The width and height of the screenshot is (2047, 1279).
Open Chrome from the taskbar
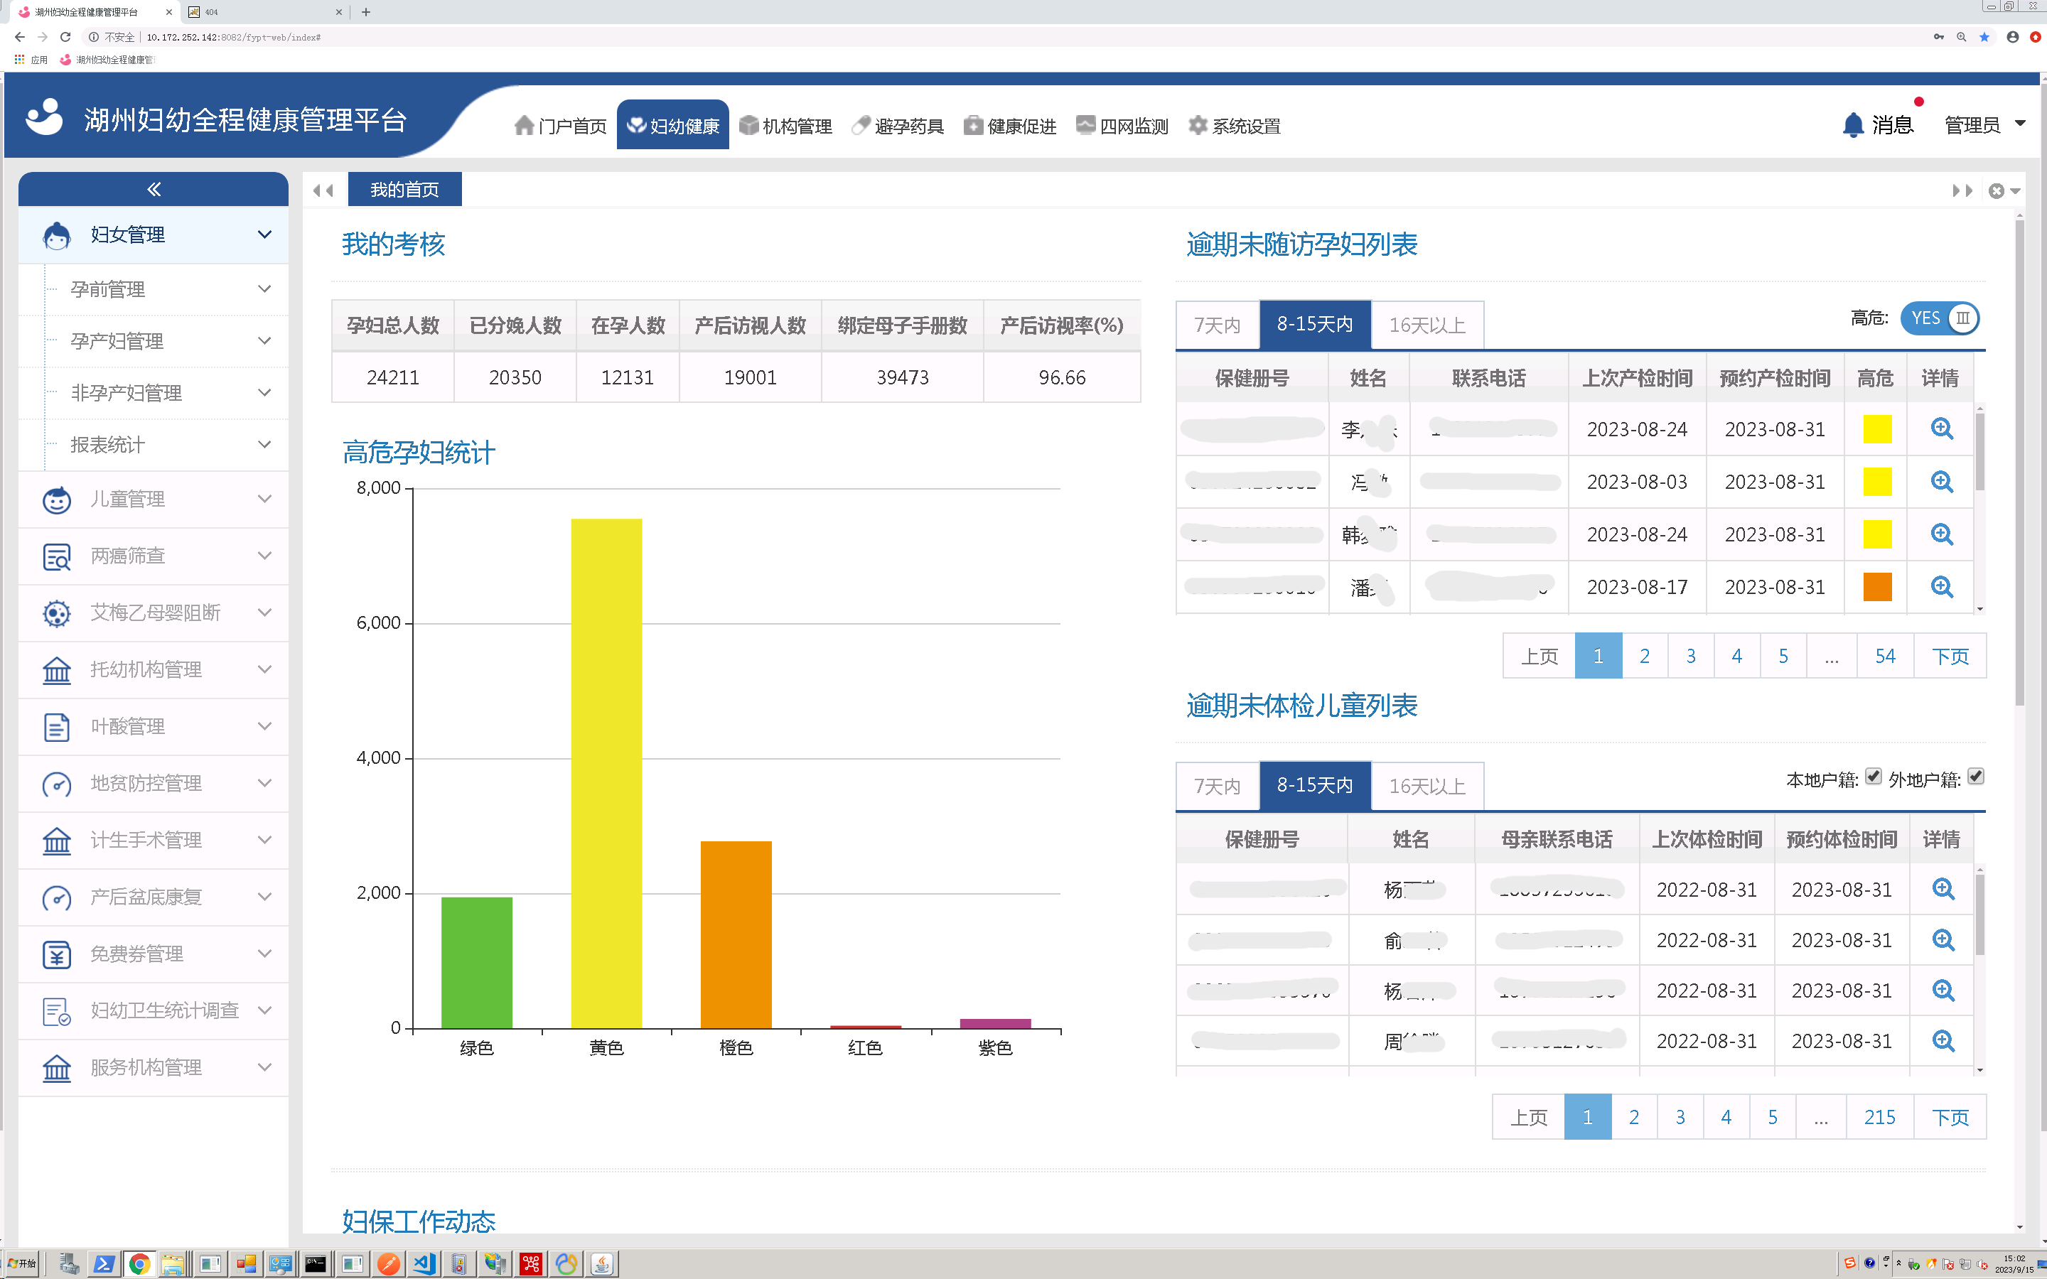(x=139, y=1264)
